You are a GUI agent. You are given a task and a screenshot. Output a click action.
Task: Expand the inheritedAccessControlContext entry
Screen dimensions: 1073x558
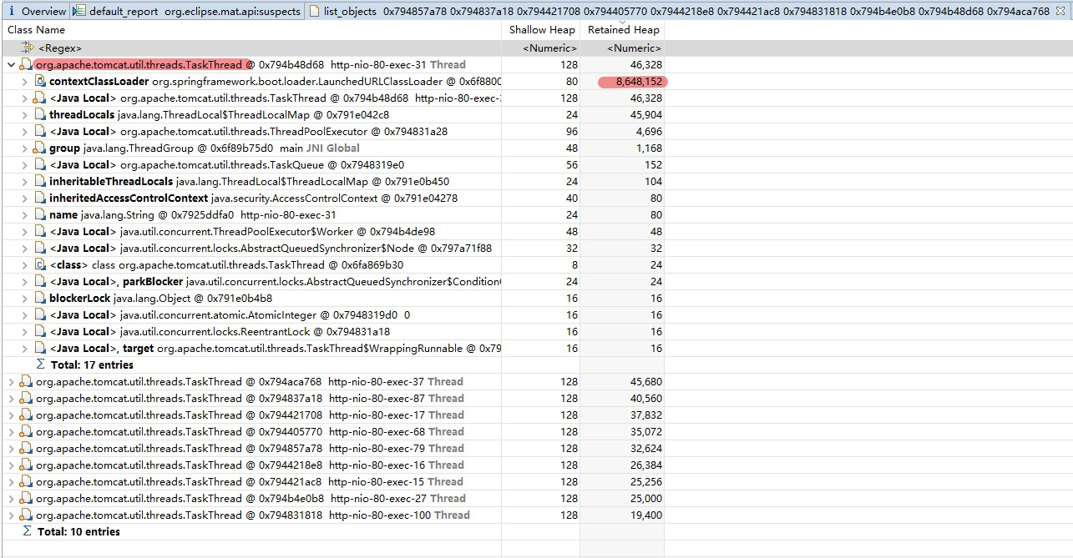pos(25,199)
